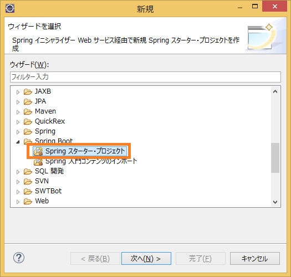Focus the フィルター入力 text field
This screenshot has width=291, height=277.
(x=145, y=77)
